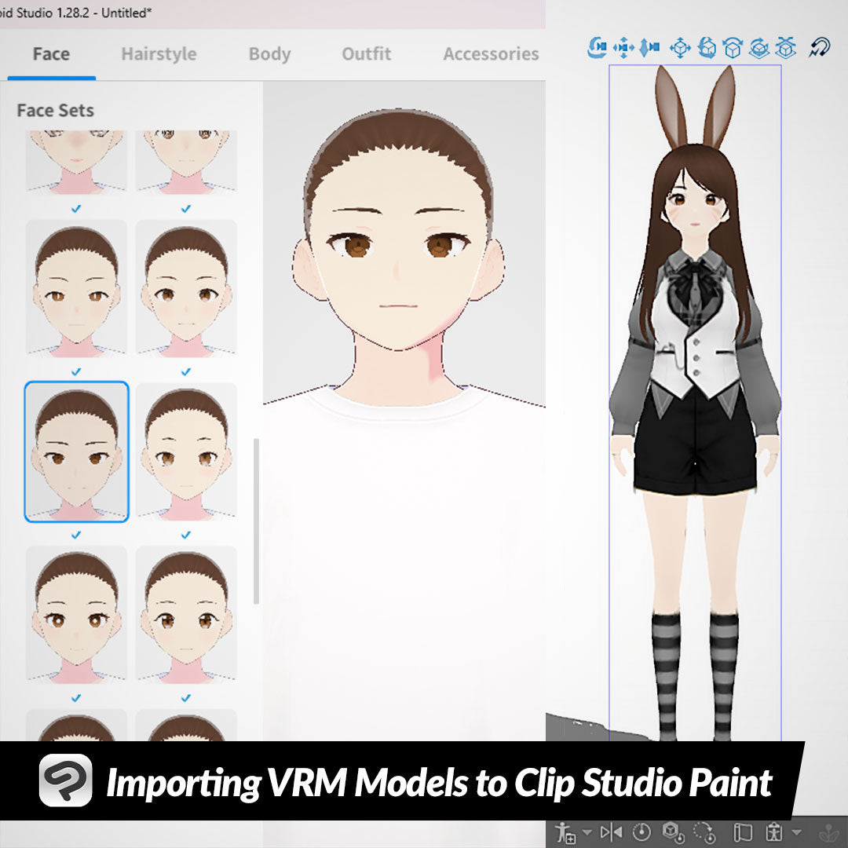
Task: Click the reset model scale cube icon
Action: (x=673, y=832)
